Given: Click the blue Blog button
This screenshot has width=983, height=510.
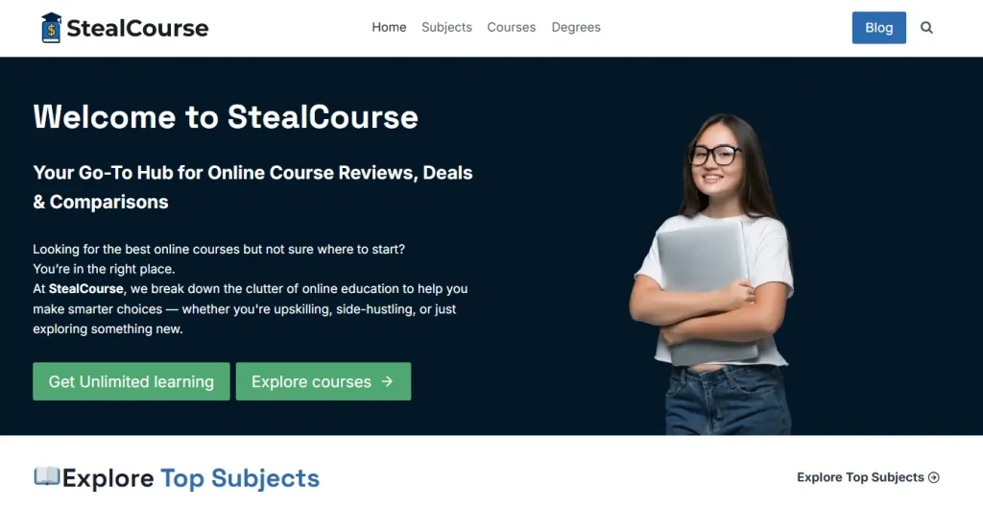Looking at the screenshot, I should 879,28.
